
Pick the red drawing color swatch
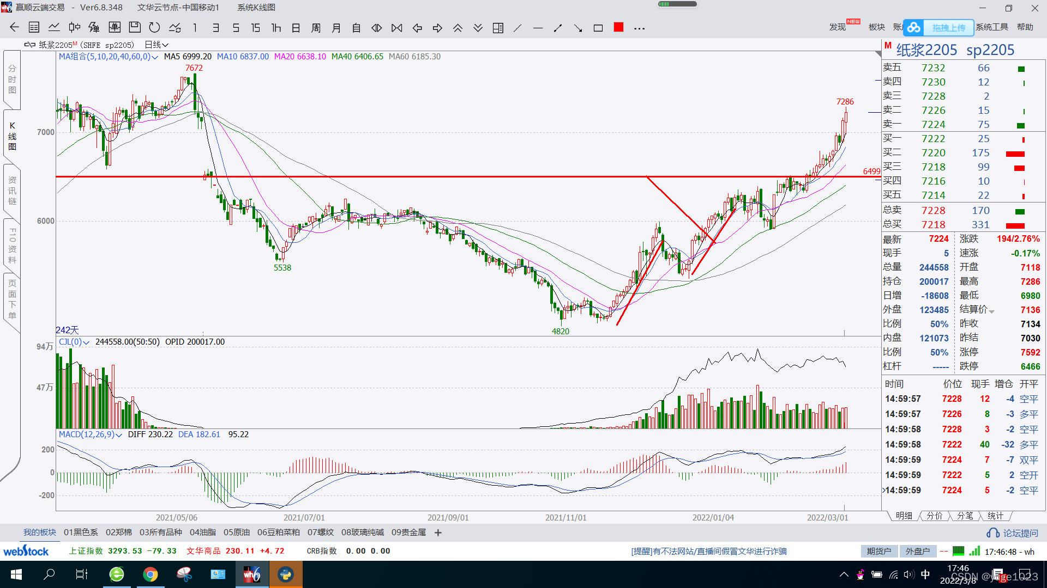click(618, 27)
